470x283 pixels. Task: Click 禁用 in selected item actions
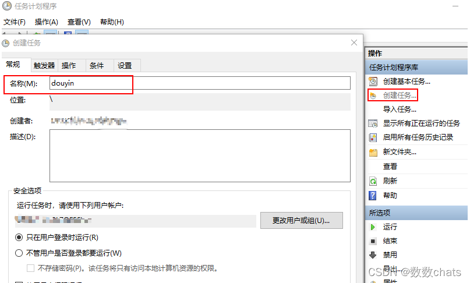tap(390, 255)
